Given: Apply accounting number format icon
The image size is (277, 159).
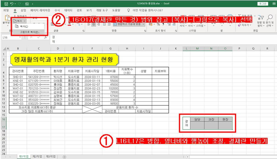Looking at the screenshot, I should click(x=150, y=24).
